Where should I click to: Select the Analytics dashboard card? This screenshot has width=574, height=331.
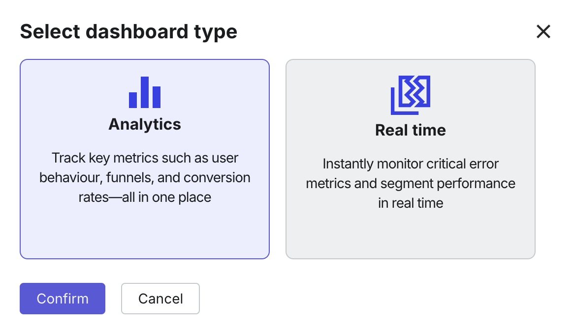click(145, 159)
